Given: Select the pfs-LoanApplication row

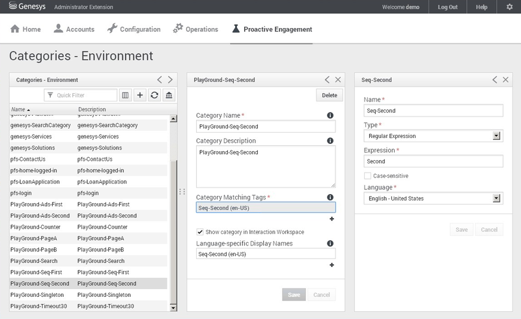Looking at the screenshot, I should coord(89,182).
